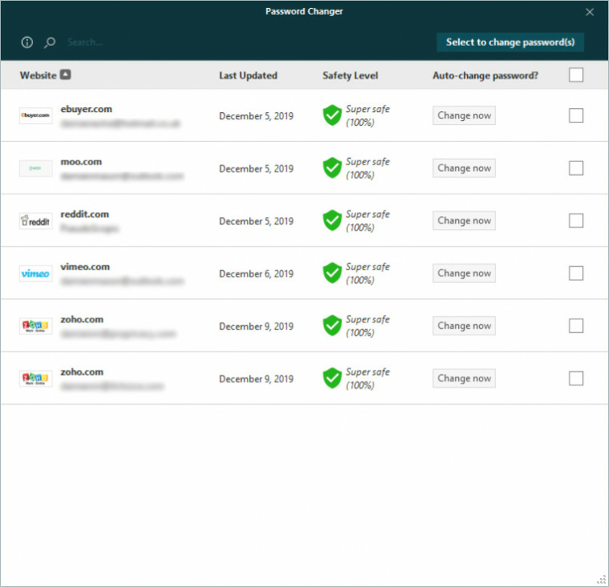Click the moo.com site logo
The image size is (609, 587).
pyautogui.click(x=35, y=168)
